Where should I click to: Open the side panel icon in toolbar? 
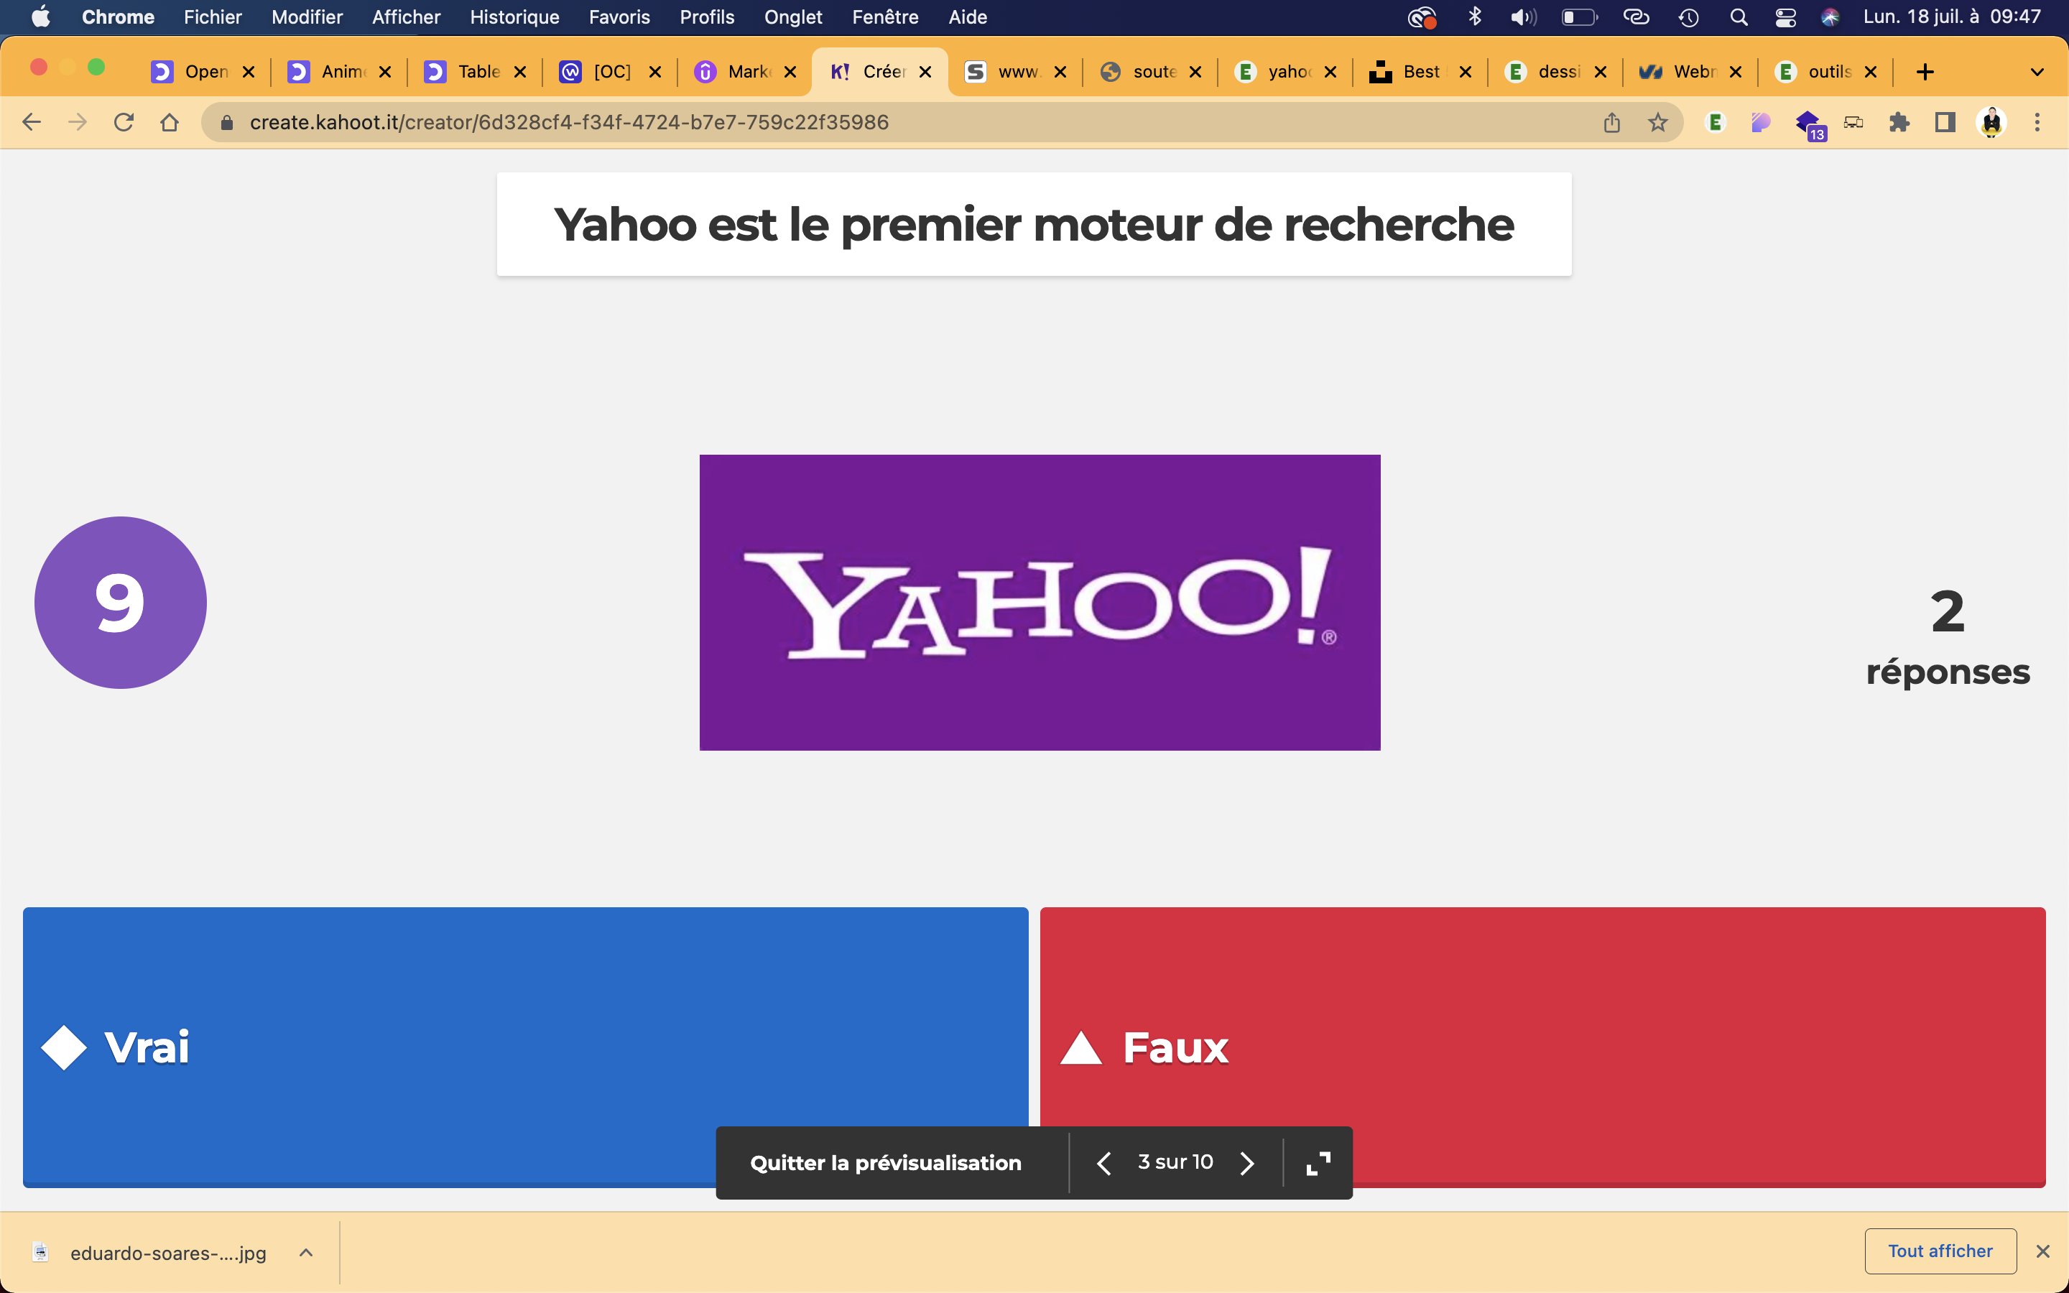pos(1945,122)
